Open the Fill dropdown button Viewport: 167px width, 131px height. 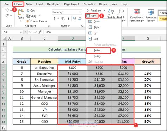pos(92,16)
